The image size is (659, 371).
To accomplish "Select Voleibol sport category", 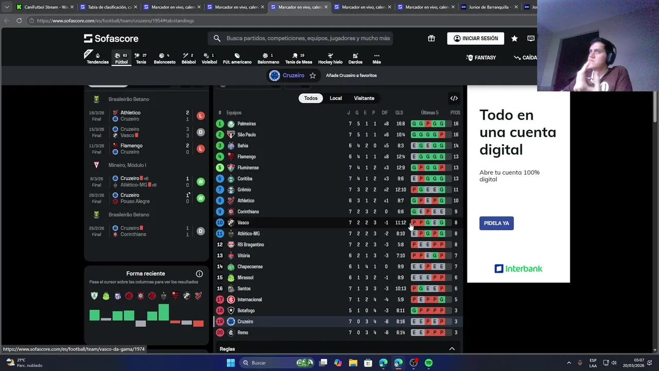I will 209,58.
